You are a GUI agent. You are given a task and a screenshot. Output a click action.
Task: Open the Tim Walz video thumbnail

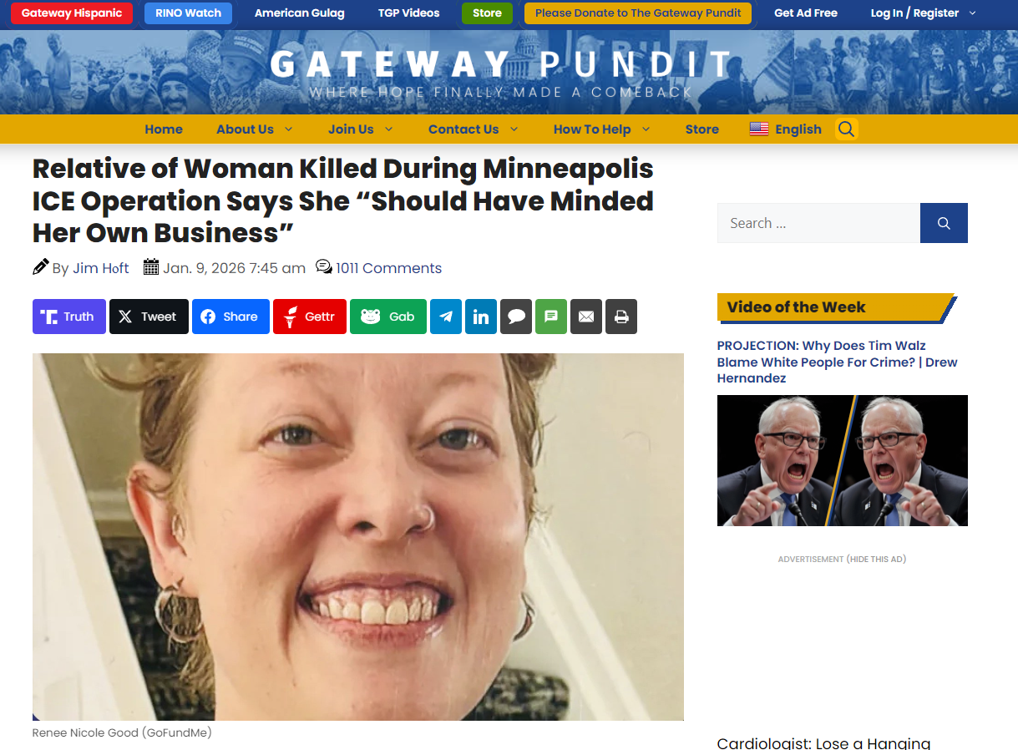843,460
